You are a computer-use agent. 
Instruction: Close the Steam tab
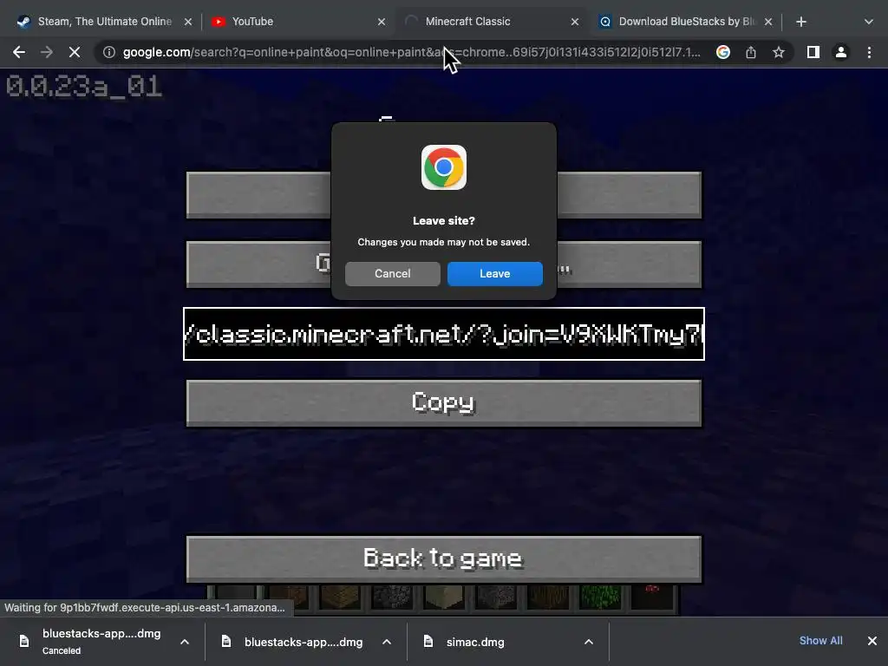point(188,22)
